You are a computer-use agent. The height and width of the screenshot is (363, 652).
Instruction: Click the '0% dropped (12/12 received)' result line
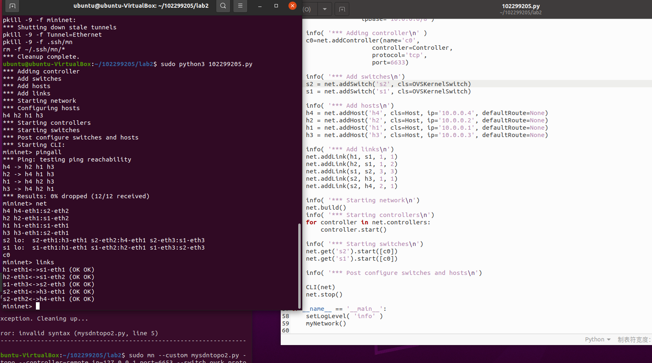[76, 196]
